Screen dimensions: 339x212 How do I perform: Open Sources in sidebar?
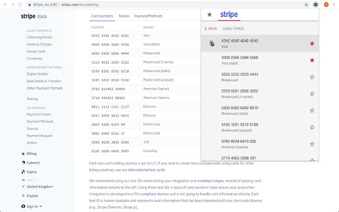click(32, 129)
